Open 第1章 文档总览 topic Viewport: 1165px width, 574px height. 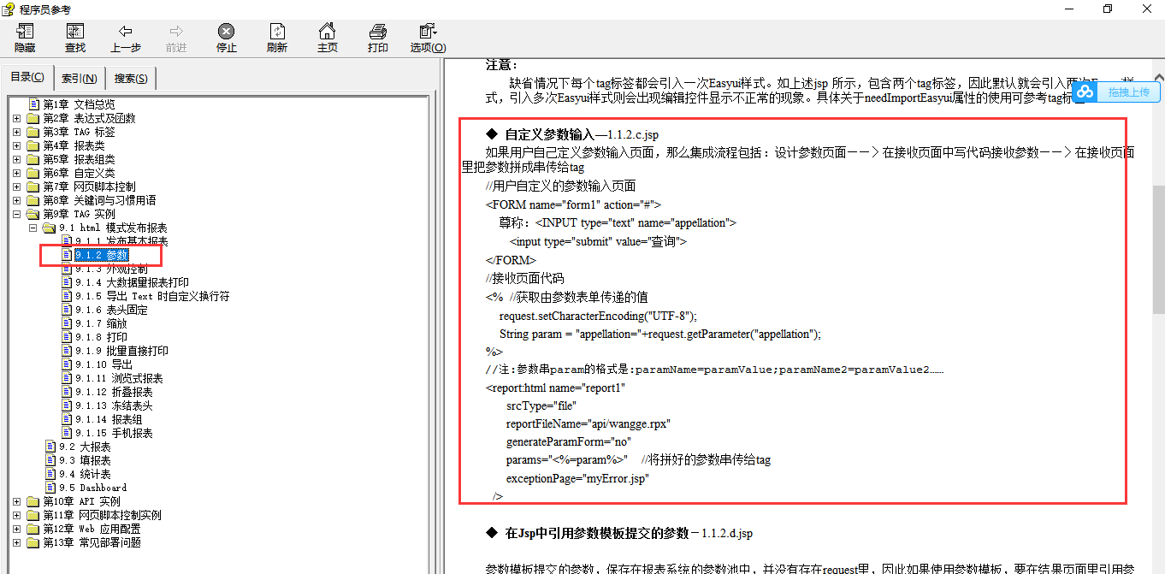(79, 104)
